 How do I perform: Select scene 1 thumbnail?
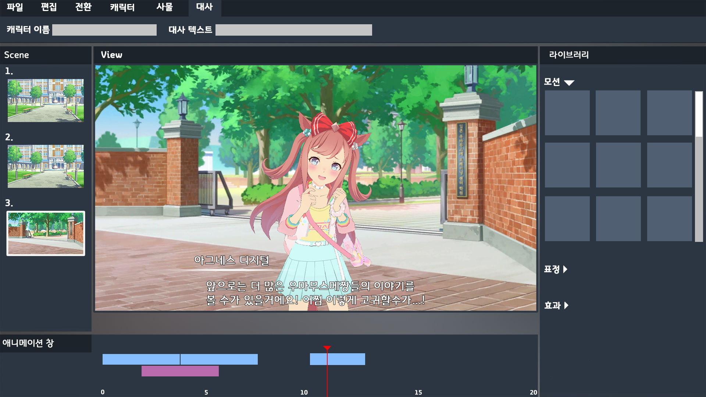coord(46,100)
